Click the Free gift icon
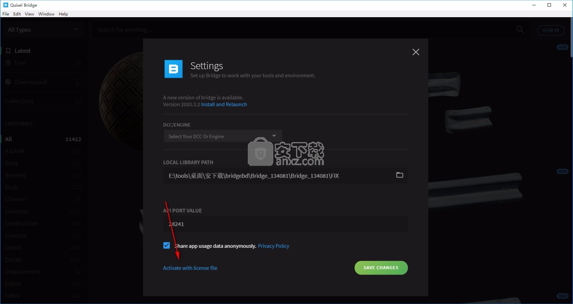 pyautogui.click(x=8, y=63)
